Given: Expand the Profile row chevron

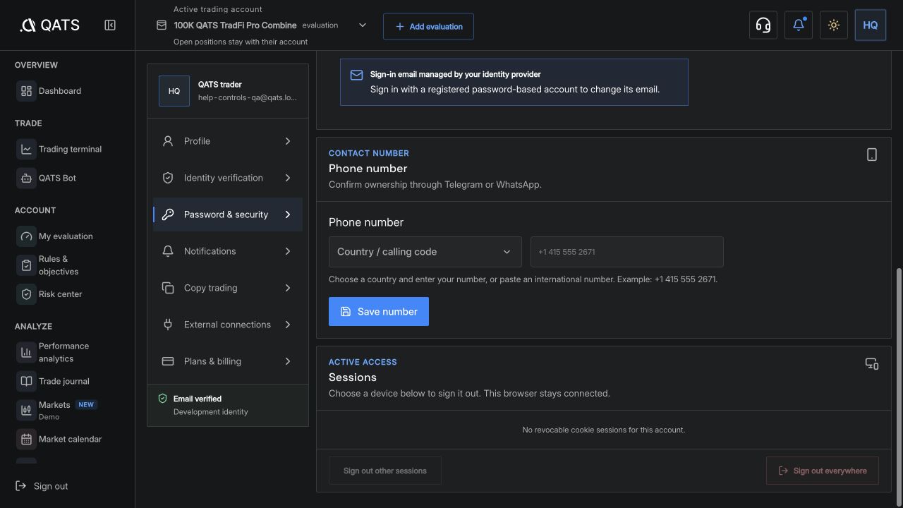Looking at the screenshot, I should [288, 141].
